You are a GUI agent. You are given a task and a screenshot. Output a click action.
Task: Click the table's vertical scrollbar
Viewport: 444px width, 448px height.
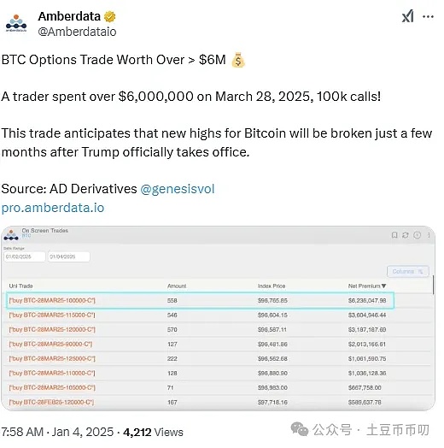tap(433, 285)
